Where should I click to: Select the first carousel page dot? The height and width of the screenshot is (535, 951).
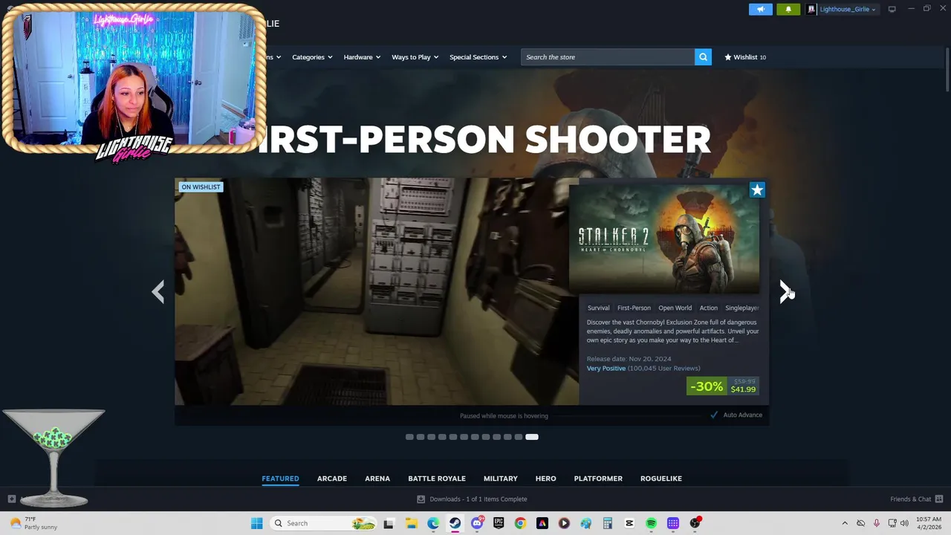(x=409, y=437)
